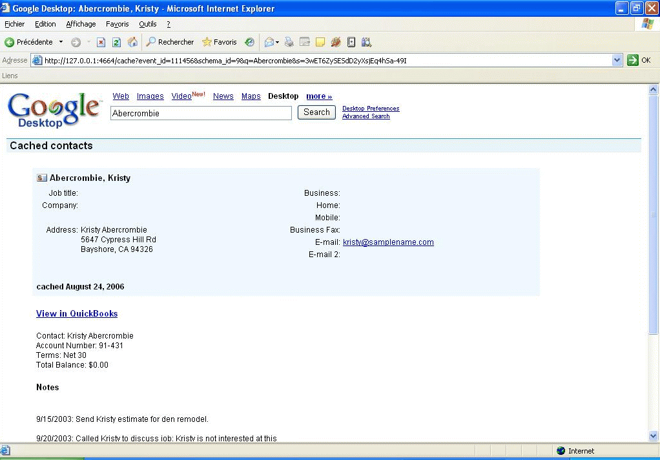Screen dimensions: 660x460
Task: Click the Internet zone globe icon
Action: (x=561, y=451)
